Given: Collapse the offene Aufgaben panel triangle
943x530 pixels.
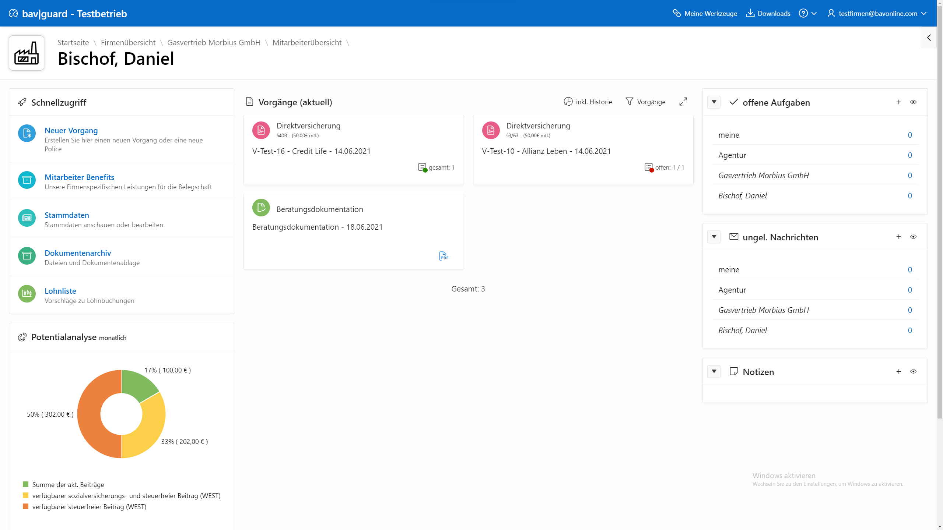Looking at the screenshot, I should point(714,102).
